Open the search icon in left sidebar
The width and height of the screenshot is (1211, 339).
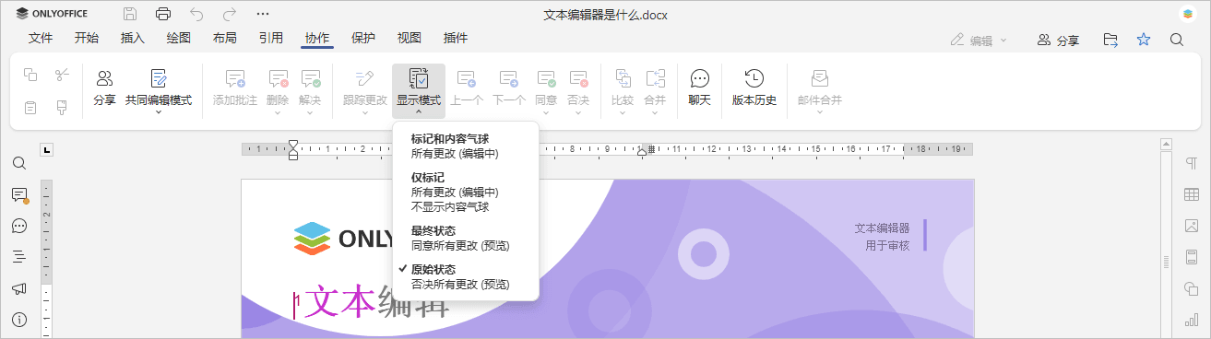[19, 163]
